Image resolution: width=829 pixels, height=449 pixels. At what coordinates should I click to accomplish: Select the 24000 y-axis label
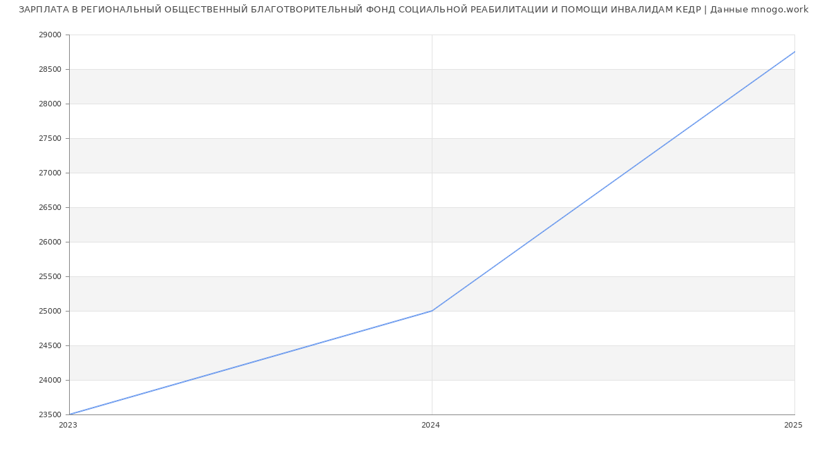pyautogui.click(x=50, y=381)
